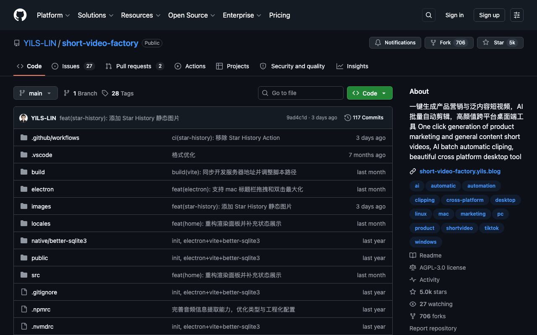This screenshot has height=335, width=537.
Task: Click the .vscode folder icon
Action: (24, 155)
